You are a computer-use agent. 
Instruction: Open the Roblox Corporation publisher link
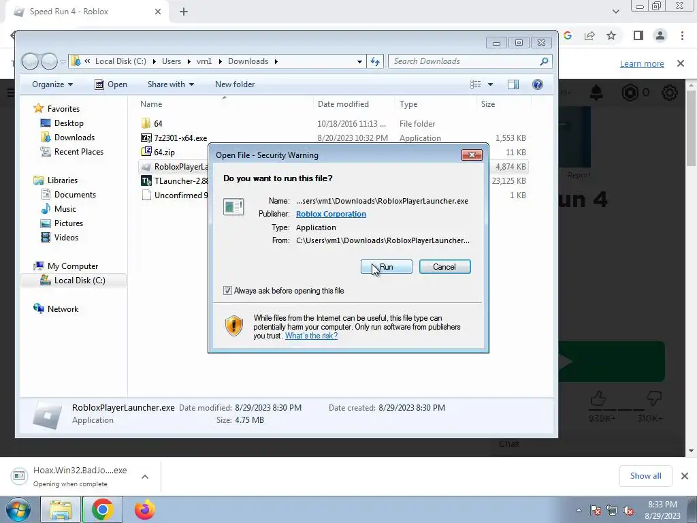pos(331,214)
